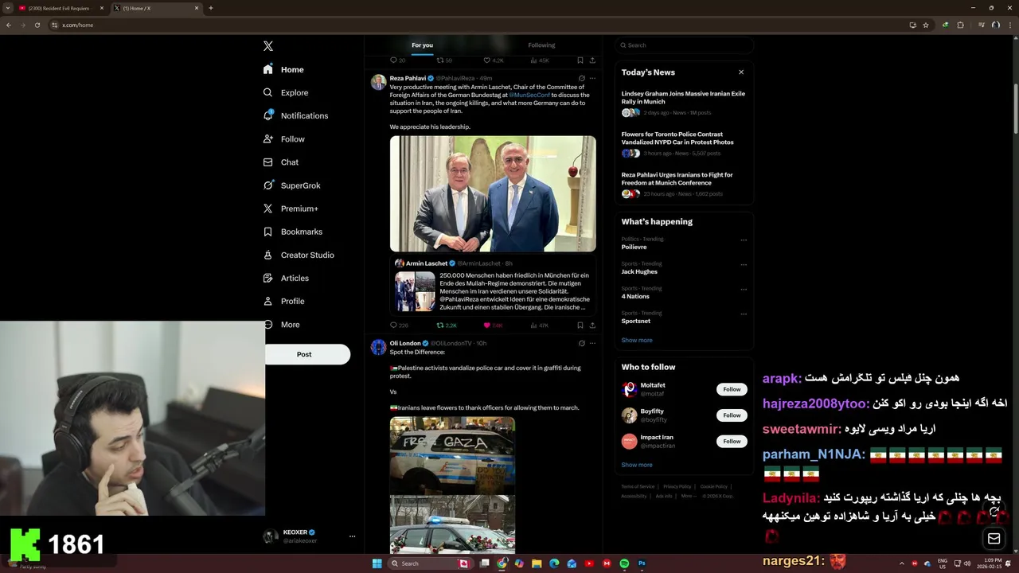Screen dimensions: 1019x573
Task: Unlike Reza Pahlavi post heart
Action: 487,325
